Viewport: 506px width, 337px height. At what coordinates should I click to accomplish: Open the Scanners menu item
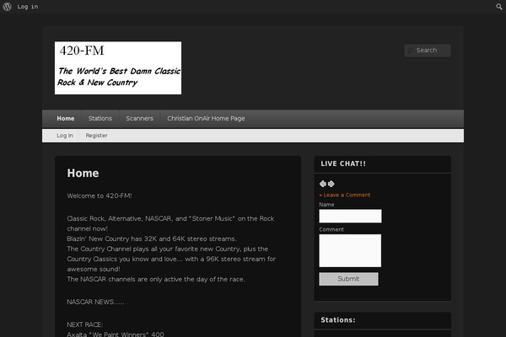(139, 118)
